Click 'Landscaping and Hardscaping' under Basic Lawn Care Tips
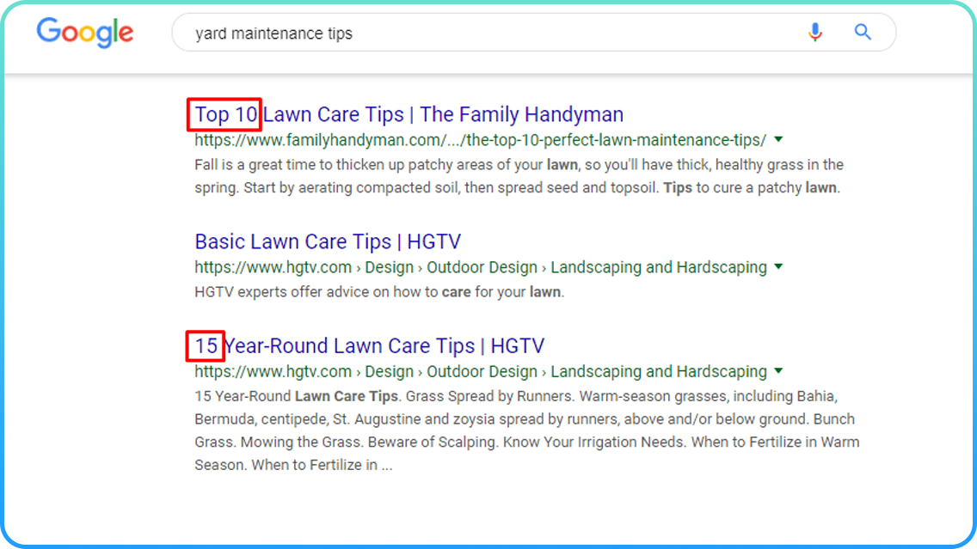The image size is (977, 549). click(x=658, y=267)
